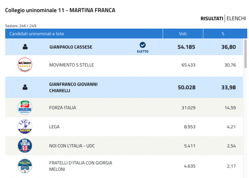Click the percentage column header

pyautogui.click(x=223, y=33)
